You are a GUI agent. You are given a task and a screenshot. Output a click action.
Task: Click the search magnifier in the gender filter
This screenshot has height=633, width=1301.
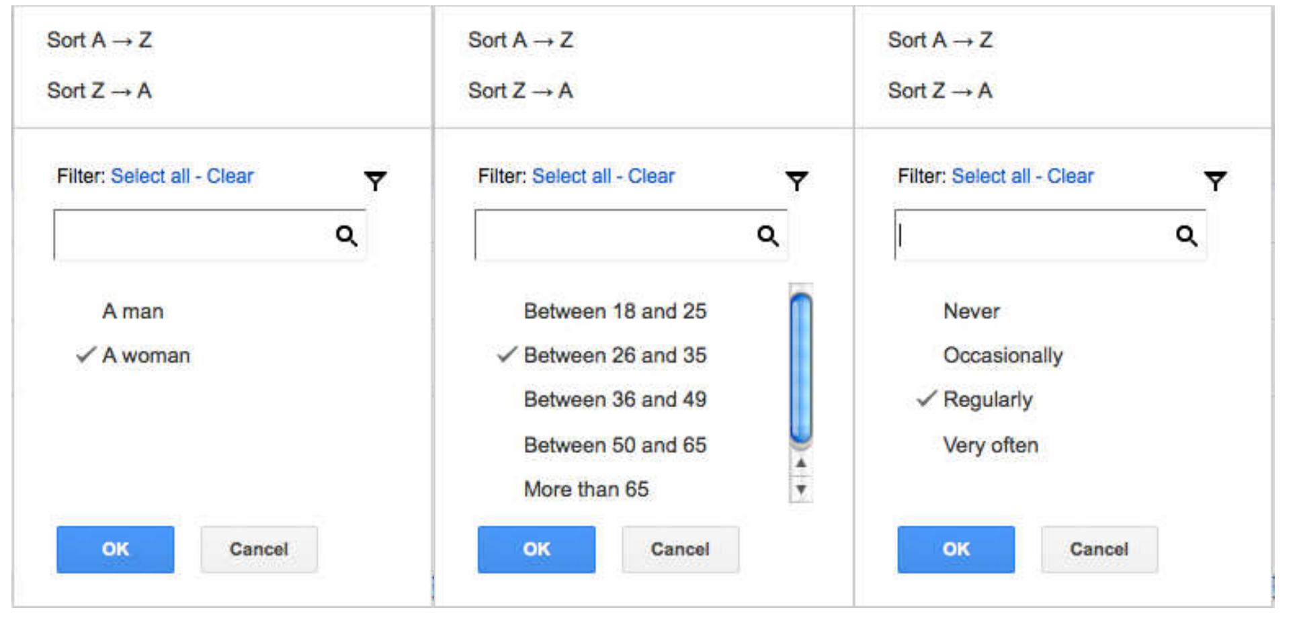346,235
